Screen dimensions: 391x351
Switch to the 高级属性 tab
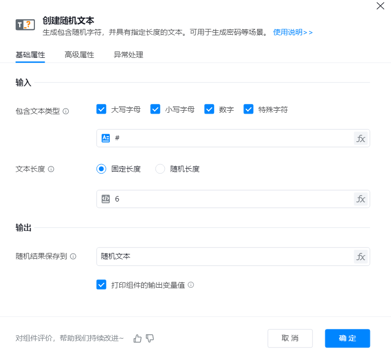pos(79,55)
